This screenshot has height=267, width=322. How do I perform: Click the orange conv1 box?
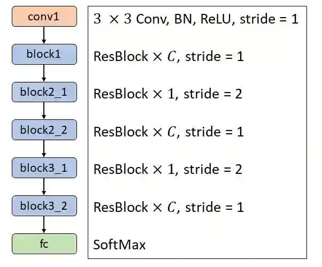point(44,17)
